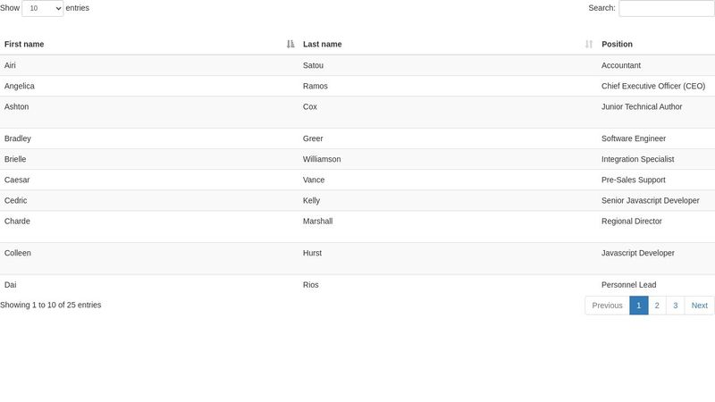Focus the Search input field

(666, 8)
